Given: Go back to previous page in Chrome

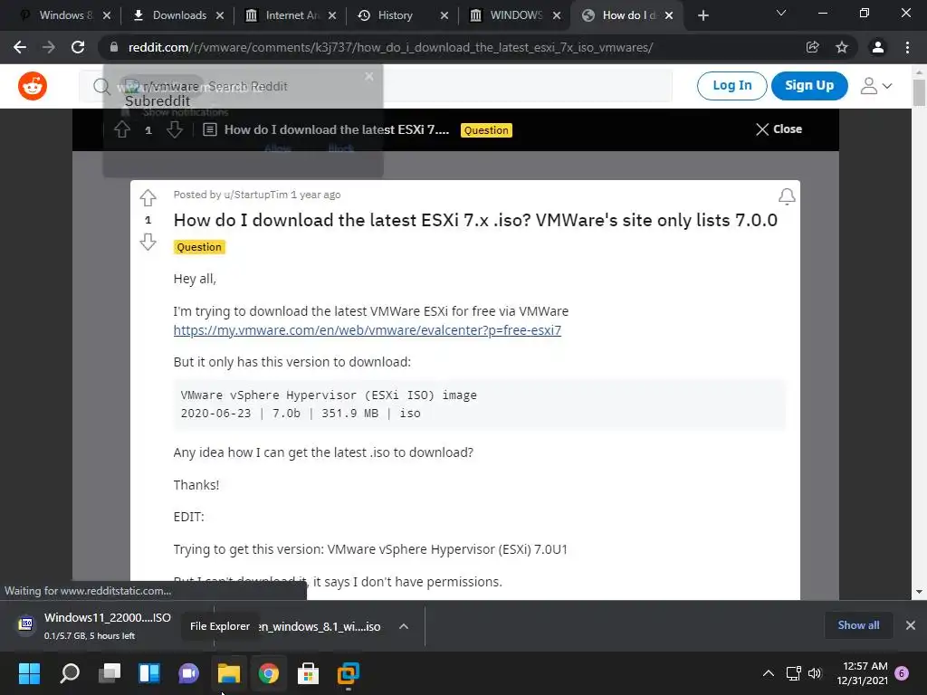Looking at the screenshot, I should [20, 47].
